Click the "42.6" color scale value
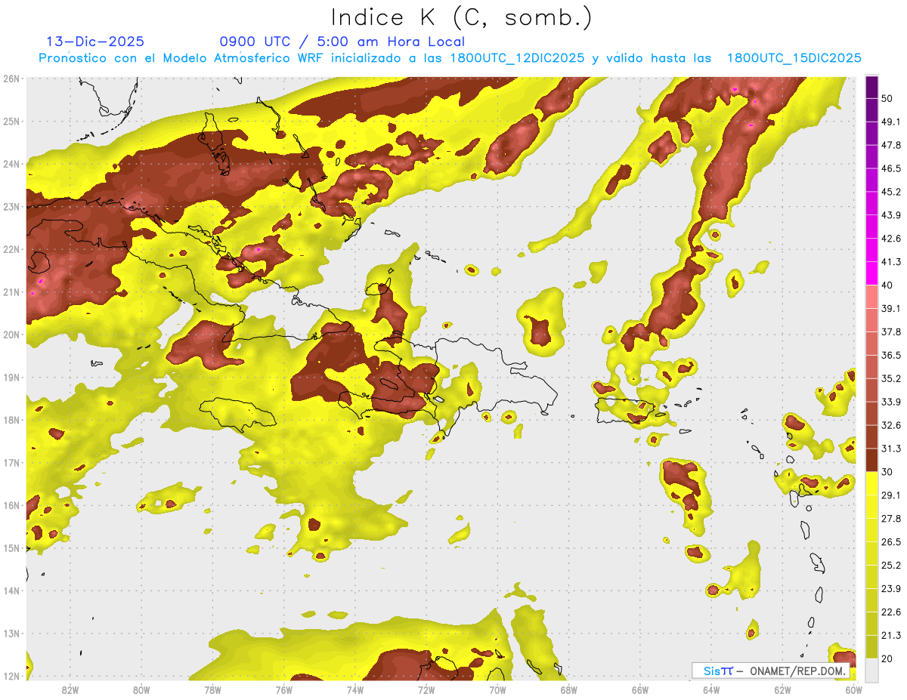The image size is (907, 700). [x=891, y=239]
